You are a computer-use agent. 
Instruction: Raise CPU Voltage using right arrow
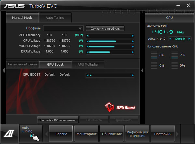(133, 41)
